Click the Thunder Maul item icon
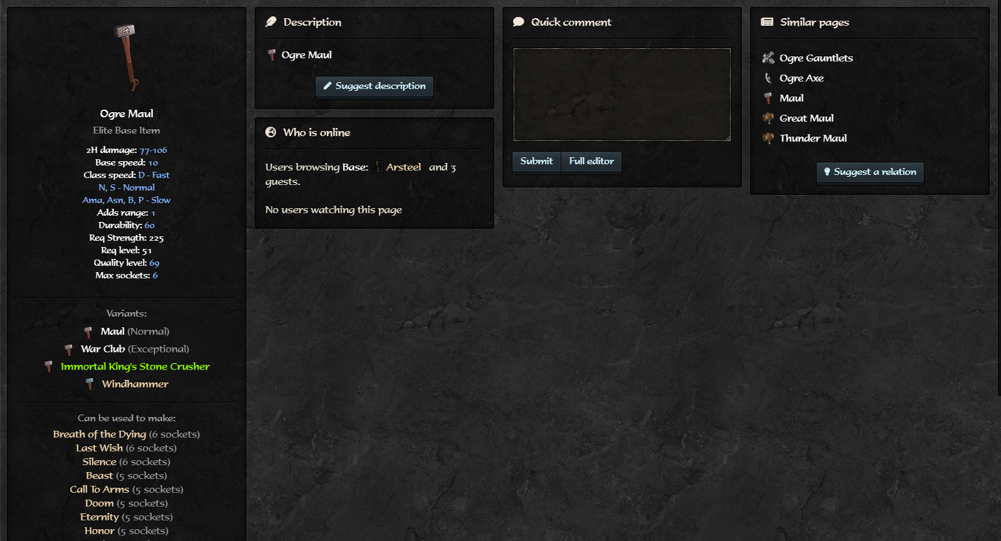This screenshot has width=1001, height=541. point(768,139)
